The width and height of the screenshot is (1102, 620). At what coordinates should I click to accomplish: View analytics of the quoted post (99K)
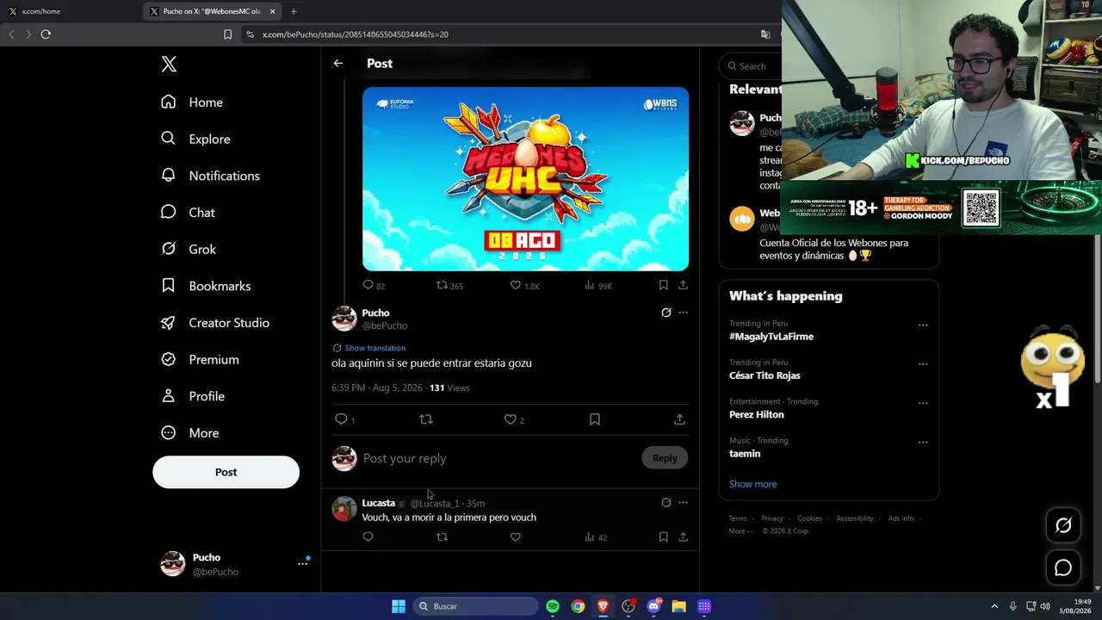(x=590, y=285)
